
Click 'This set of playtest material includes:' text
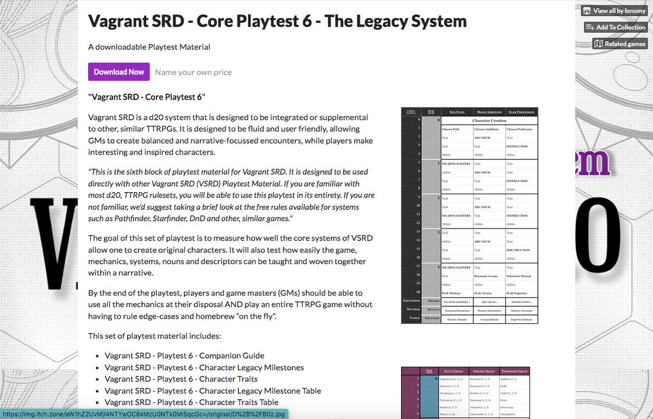pos(155,336)
